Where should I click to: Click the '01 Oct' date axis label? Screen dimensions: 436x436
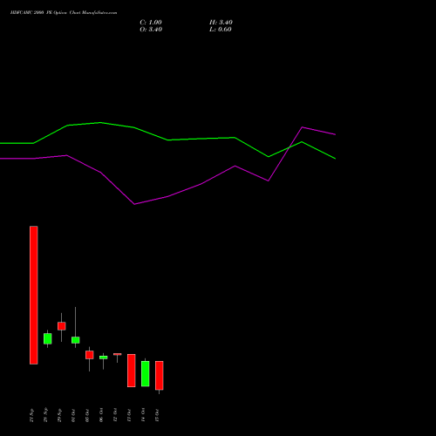[x=73, y=415]
